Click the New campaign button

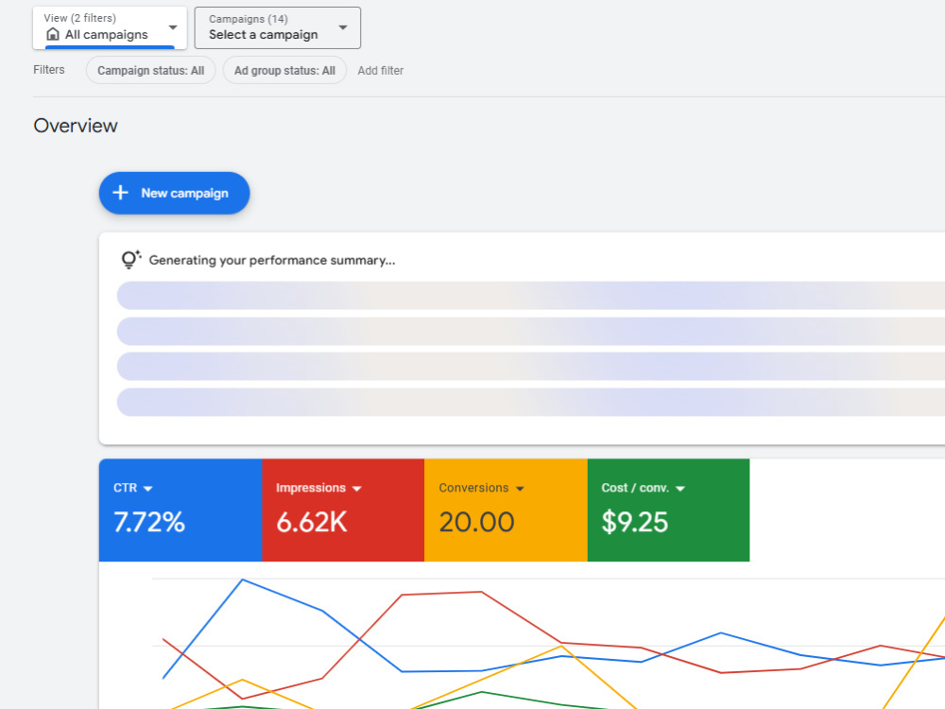174,193
